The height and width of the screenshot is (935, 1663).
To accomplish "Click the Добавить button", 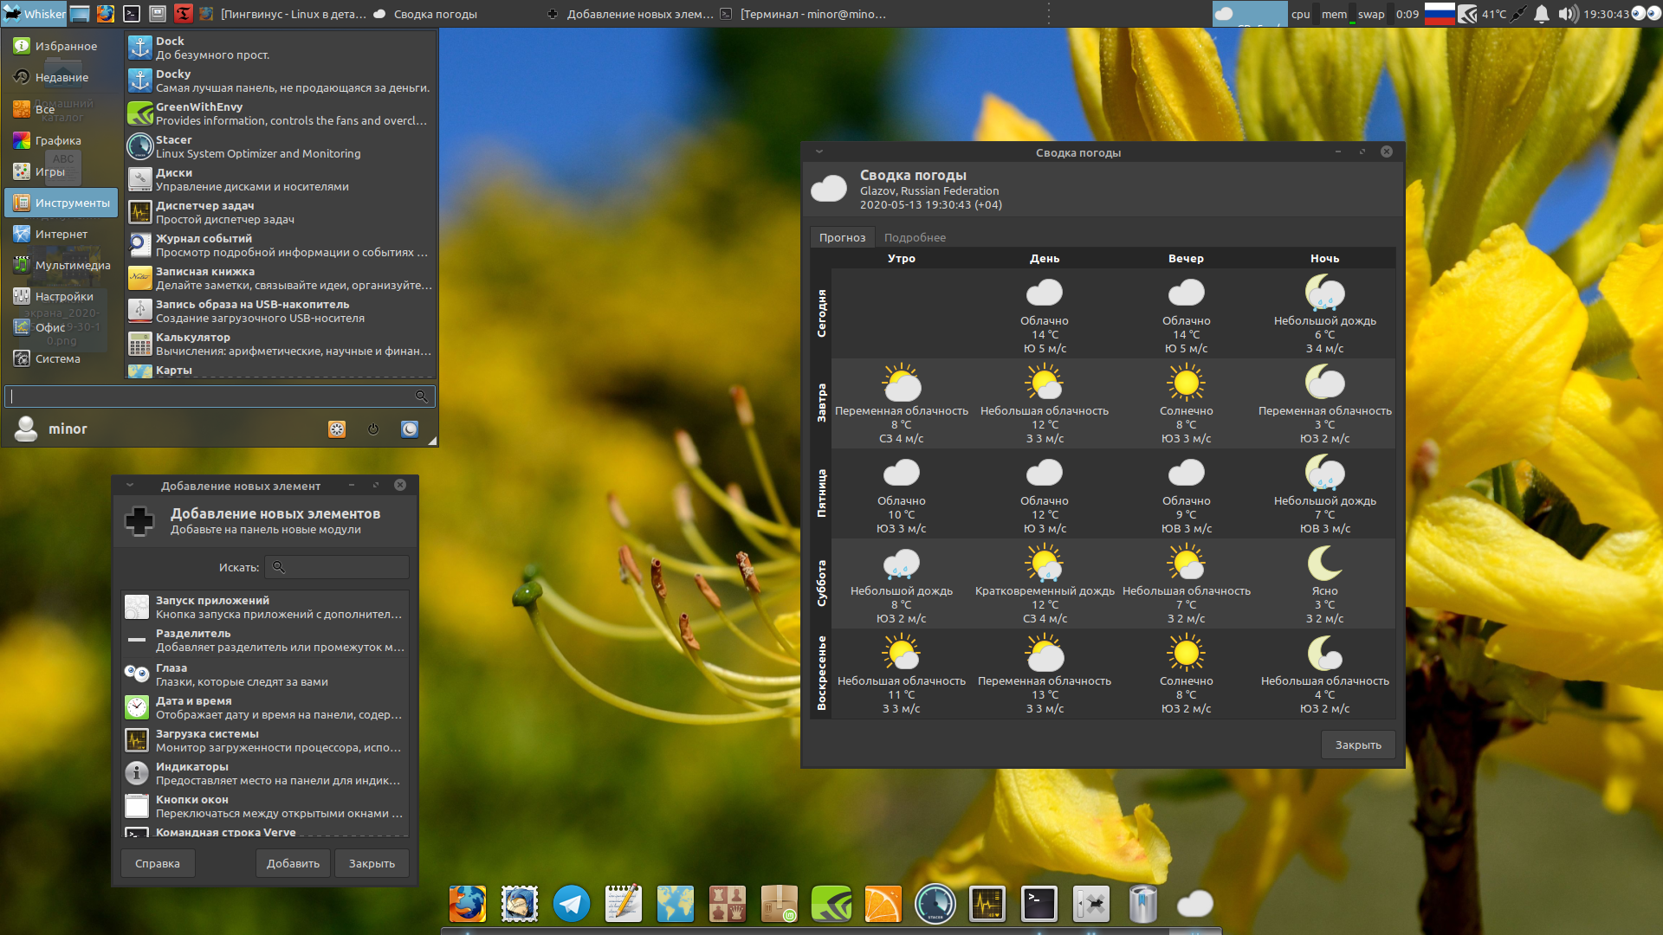I will (x=293, y=863).
